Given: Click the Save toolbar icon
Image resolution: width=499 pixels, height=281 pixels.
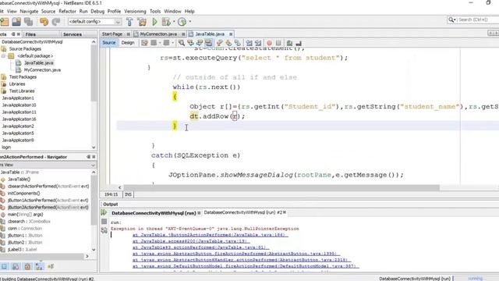Looking at the screenshot, I should 16,22.
